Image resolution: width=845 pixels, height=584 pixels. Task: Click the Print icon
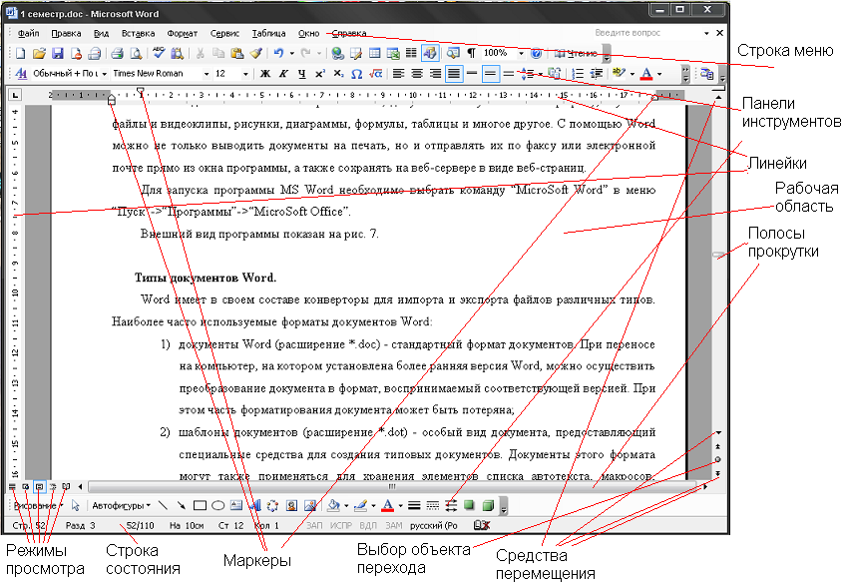point(117,53)
